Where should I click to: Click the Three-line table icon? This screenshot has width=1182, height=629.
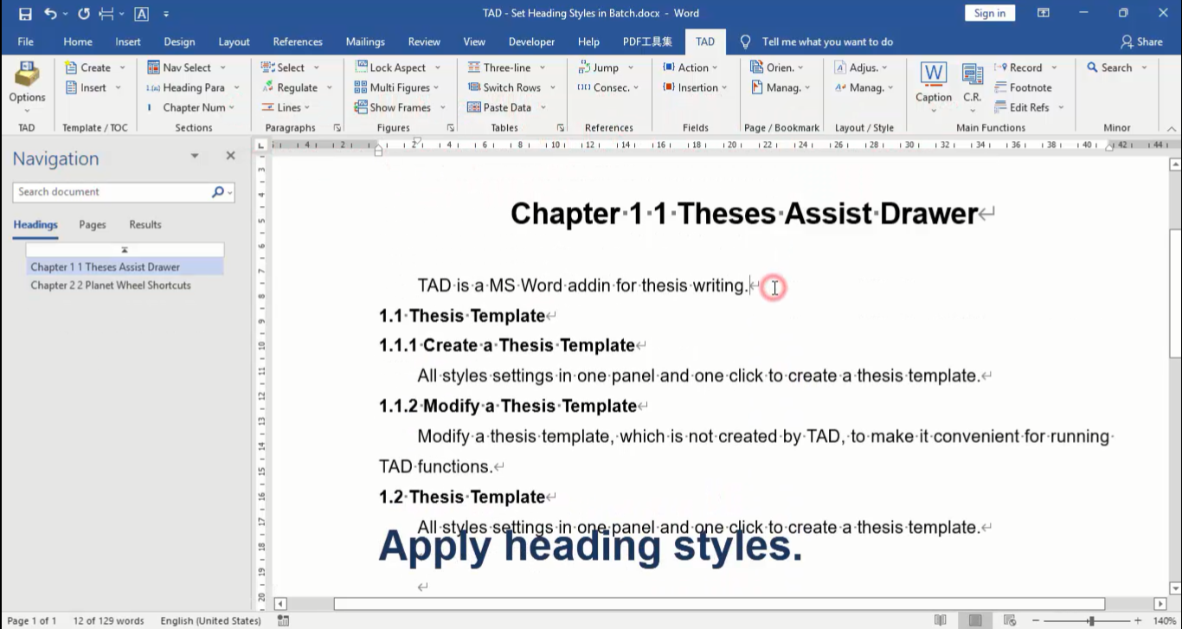(x=474, y=67)
